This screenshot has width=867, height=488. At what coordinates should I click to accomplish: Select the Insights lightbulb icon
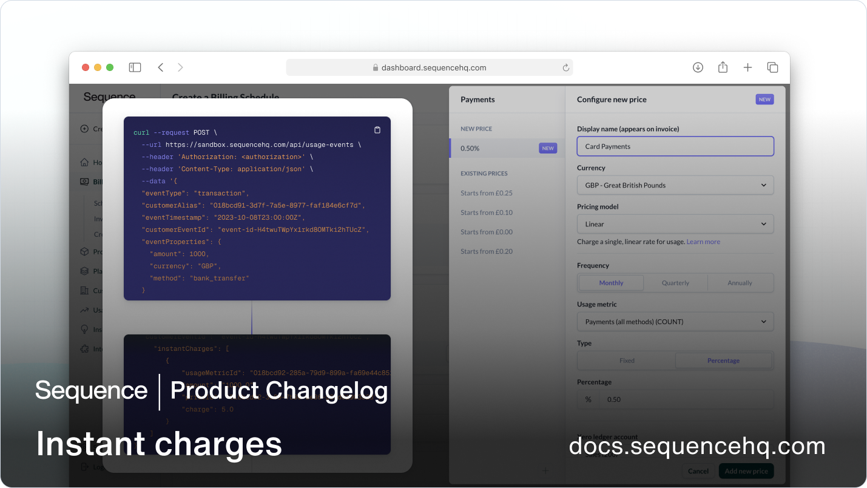click(84, 329)
